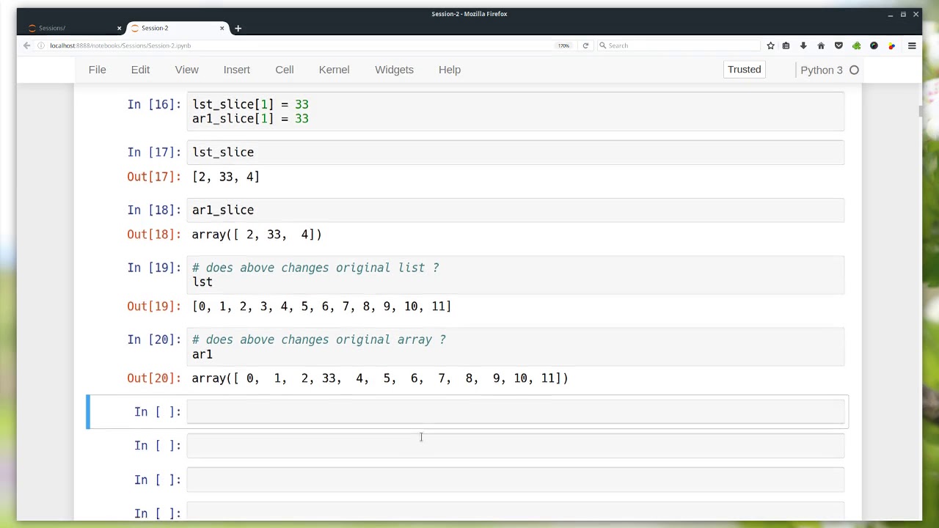Show site information for localhost
Screen dimensions: 939x528
[42, 45]
